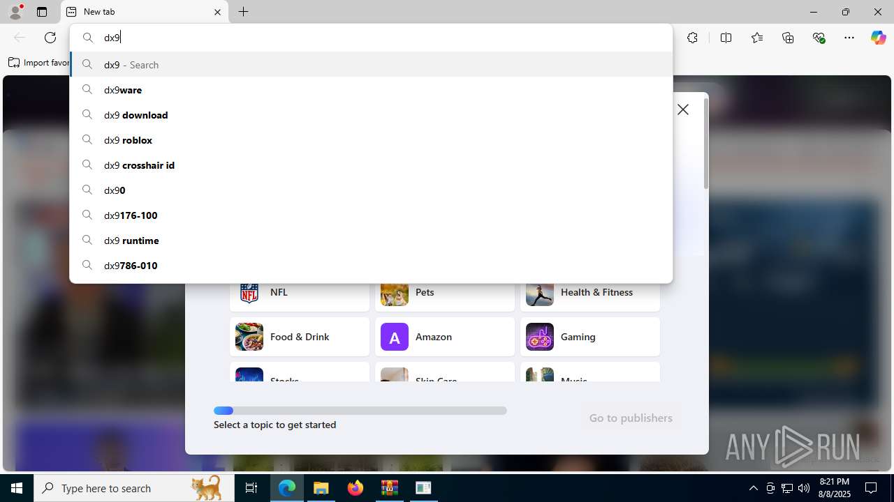The height and width of the screenshot is (502, 894).
Task: Click the topic selection progress bar
Action: click(x=360, y=411)
